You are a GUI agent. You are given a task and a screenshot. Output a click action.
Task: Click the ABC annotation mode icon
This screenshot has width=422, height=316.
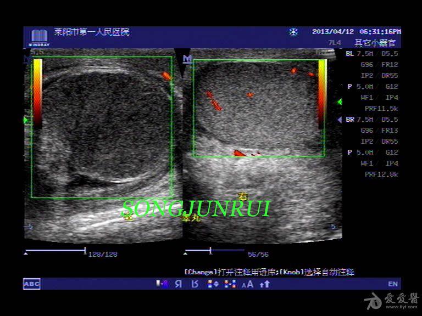[31, 284]
